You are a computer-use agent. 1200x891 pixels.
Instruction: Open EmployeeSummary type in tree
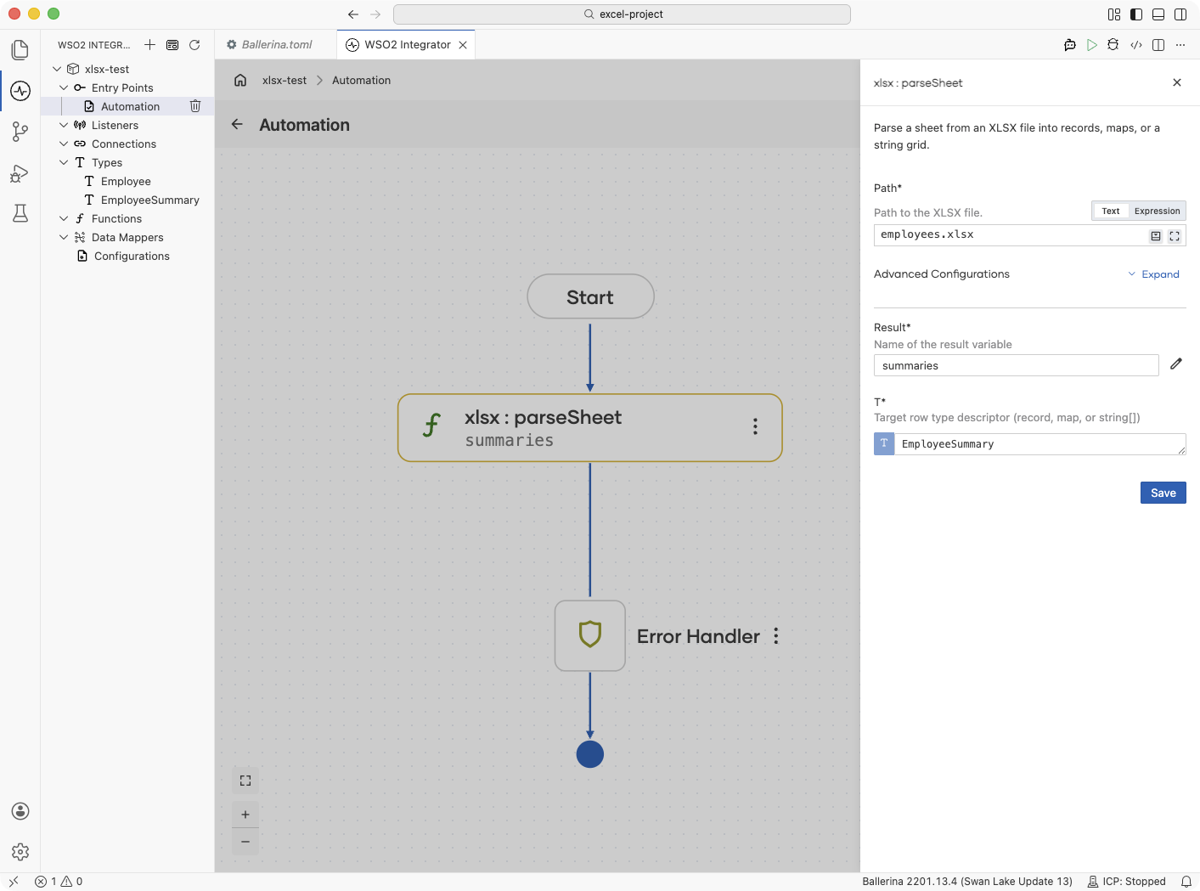[149, 200]
